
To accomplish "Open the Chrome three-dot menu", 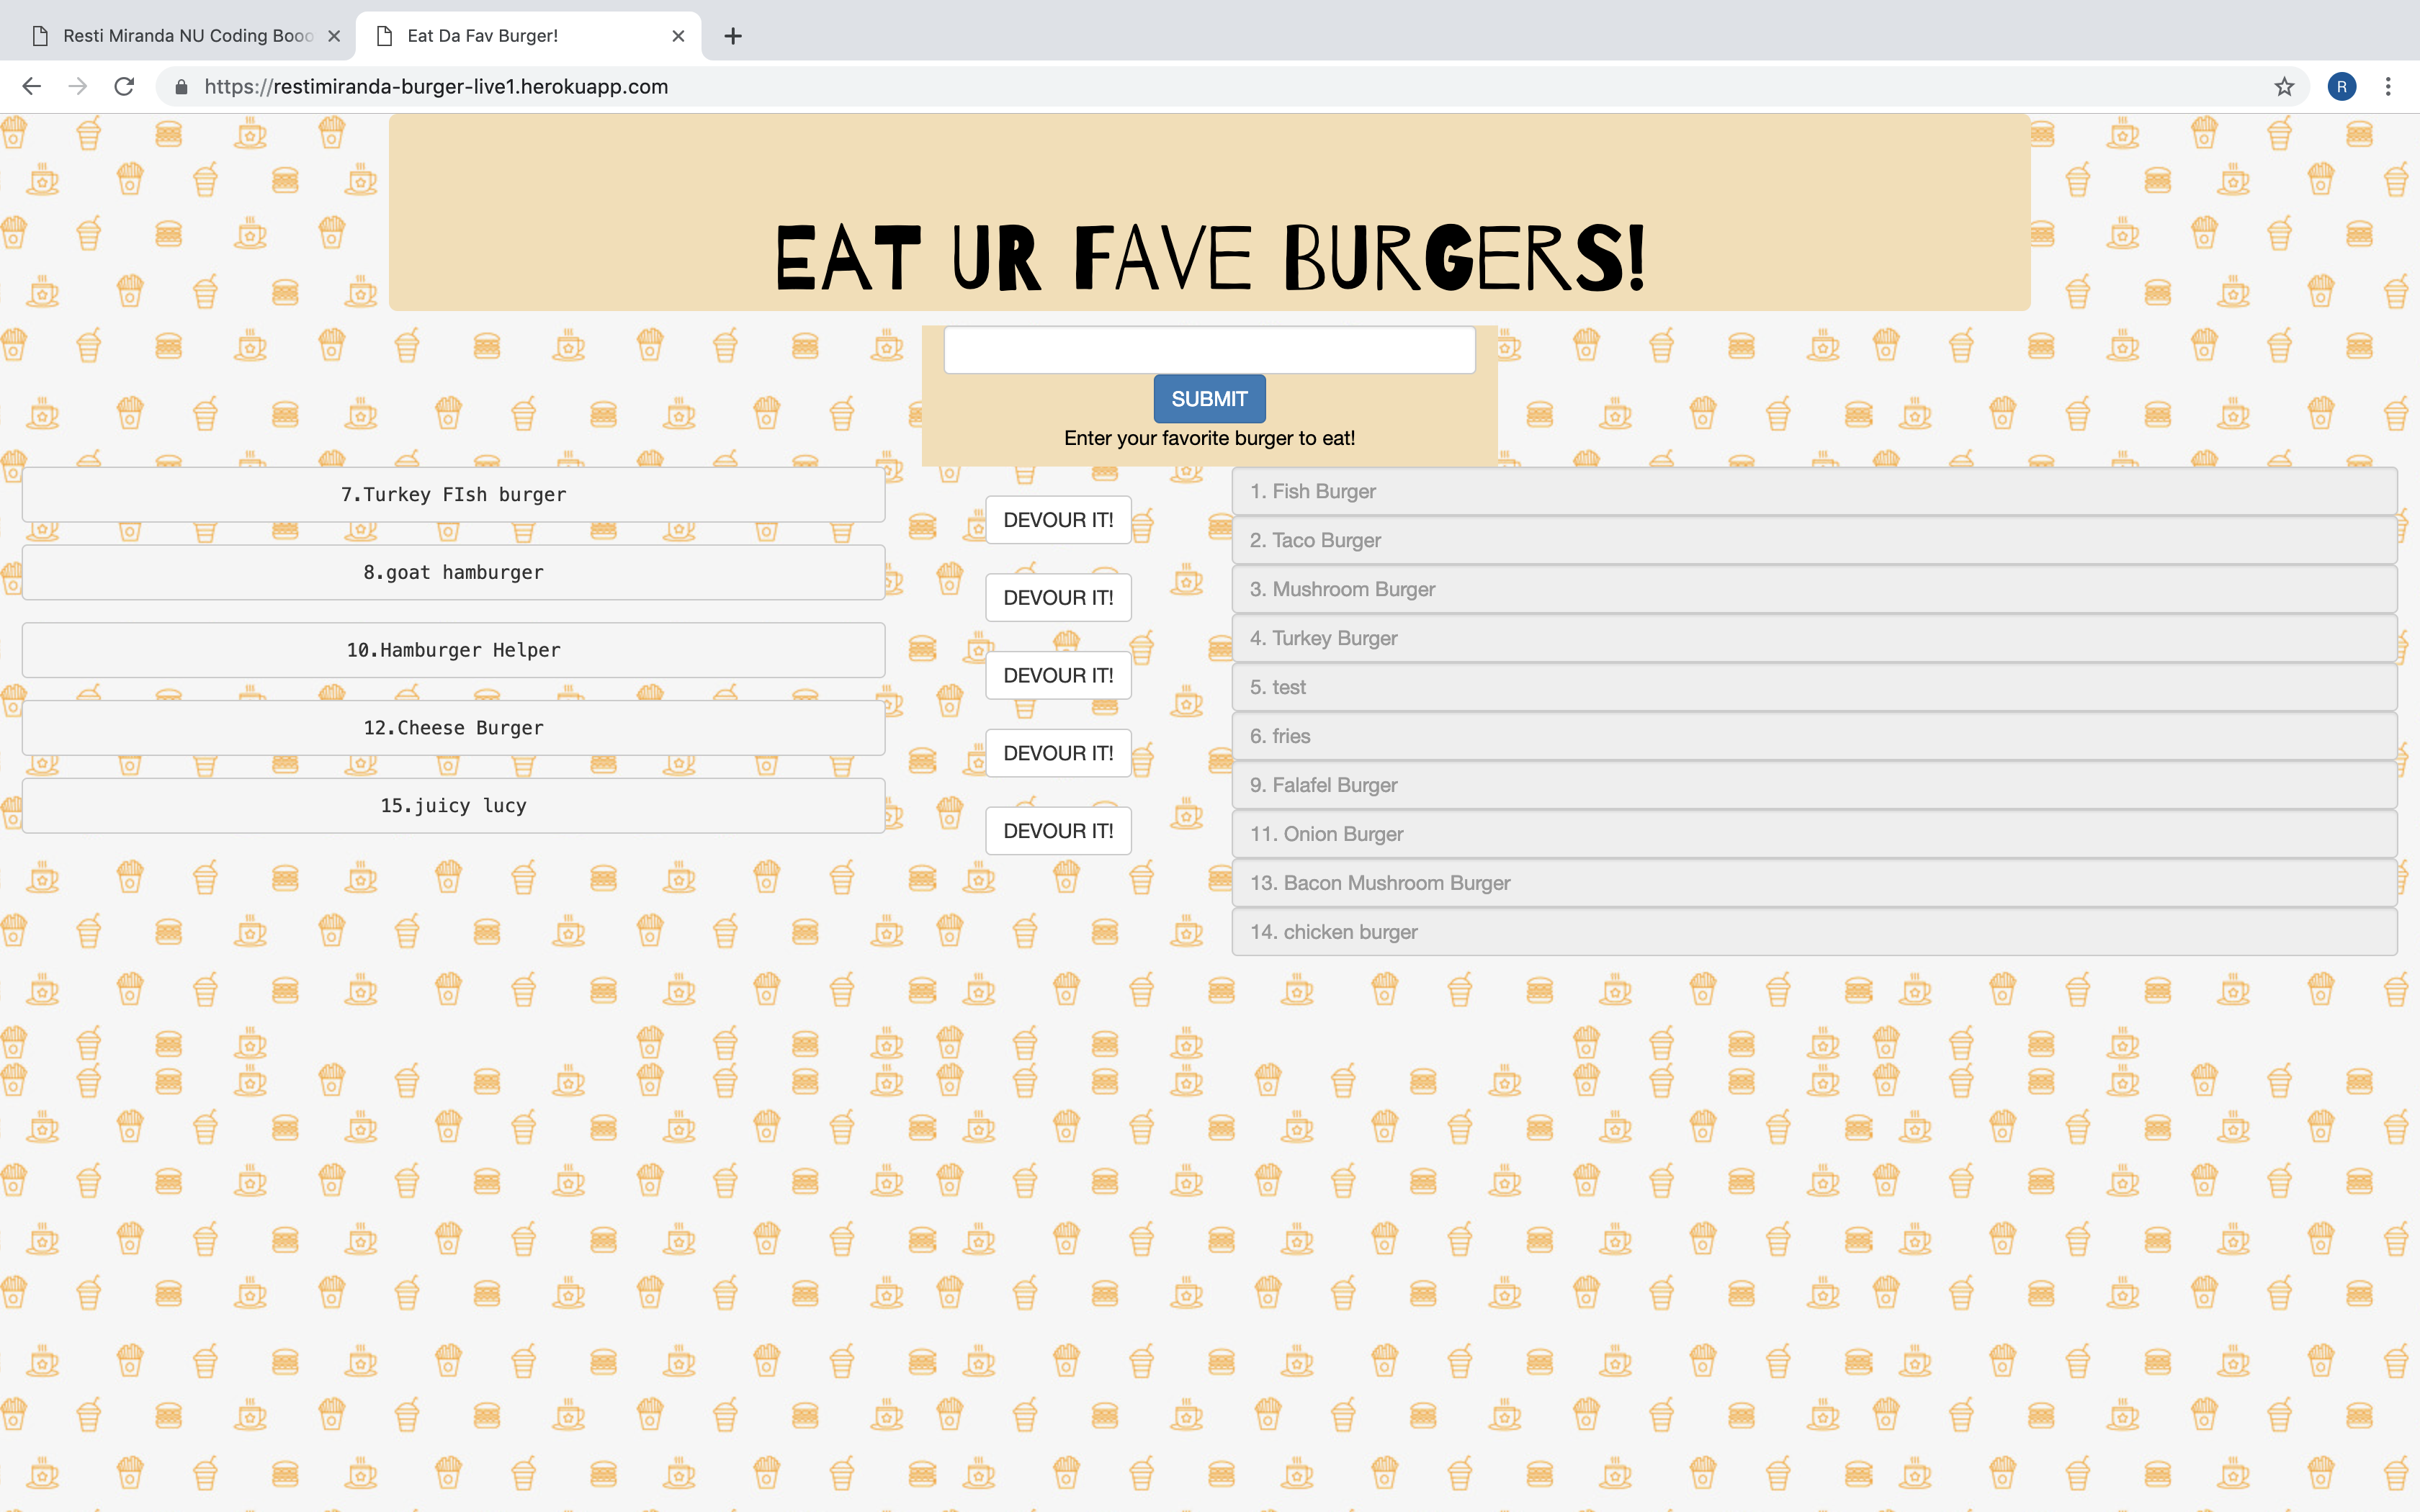I will [2388, 87].
